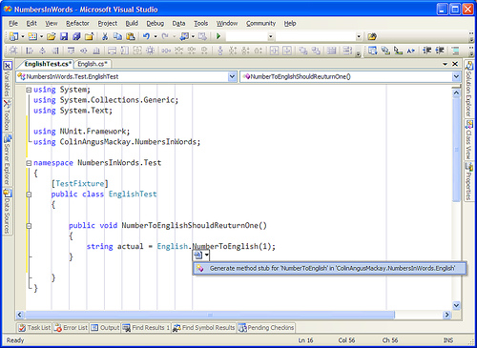Screen dimensions: 477x348
Task: Click the Open File folder icon
Action: point(51,36)
